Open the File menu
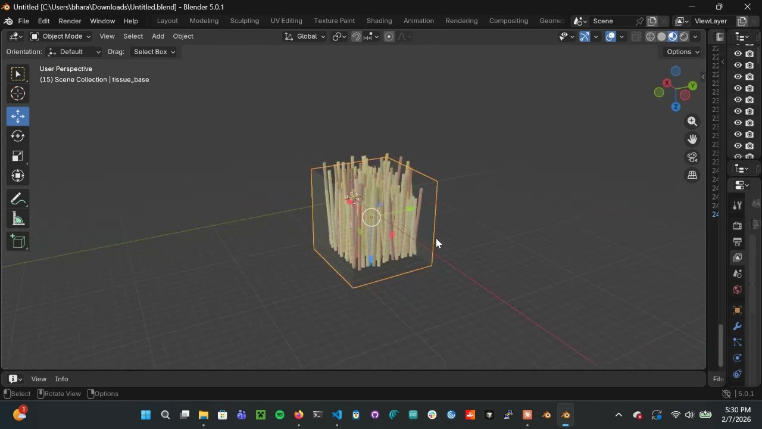 [x=24, y=21]
